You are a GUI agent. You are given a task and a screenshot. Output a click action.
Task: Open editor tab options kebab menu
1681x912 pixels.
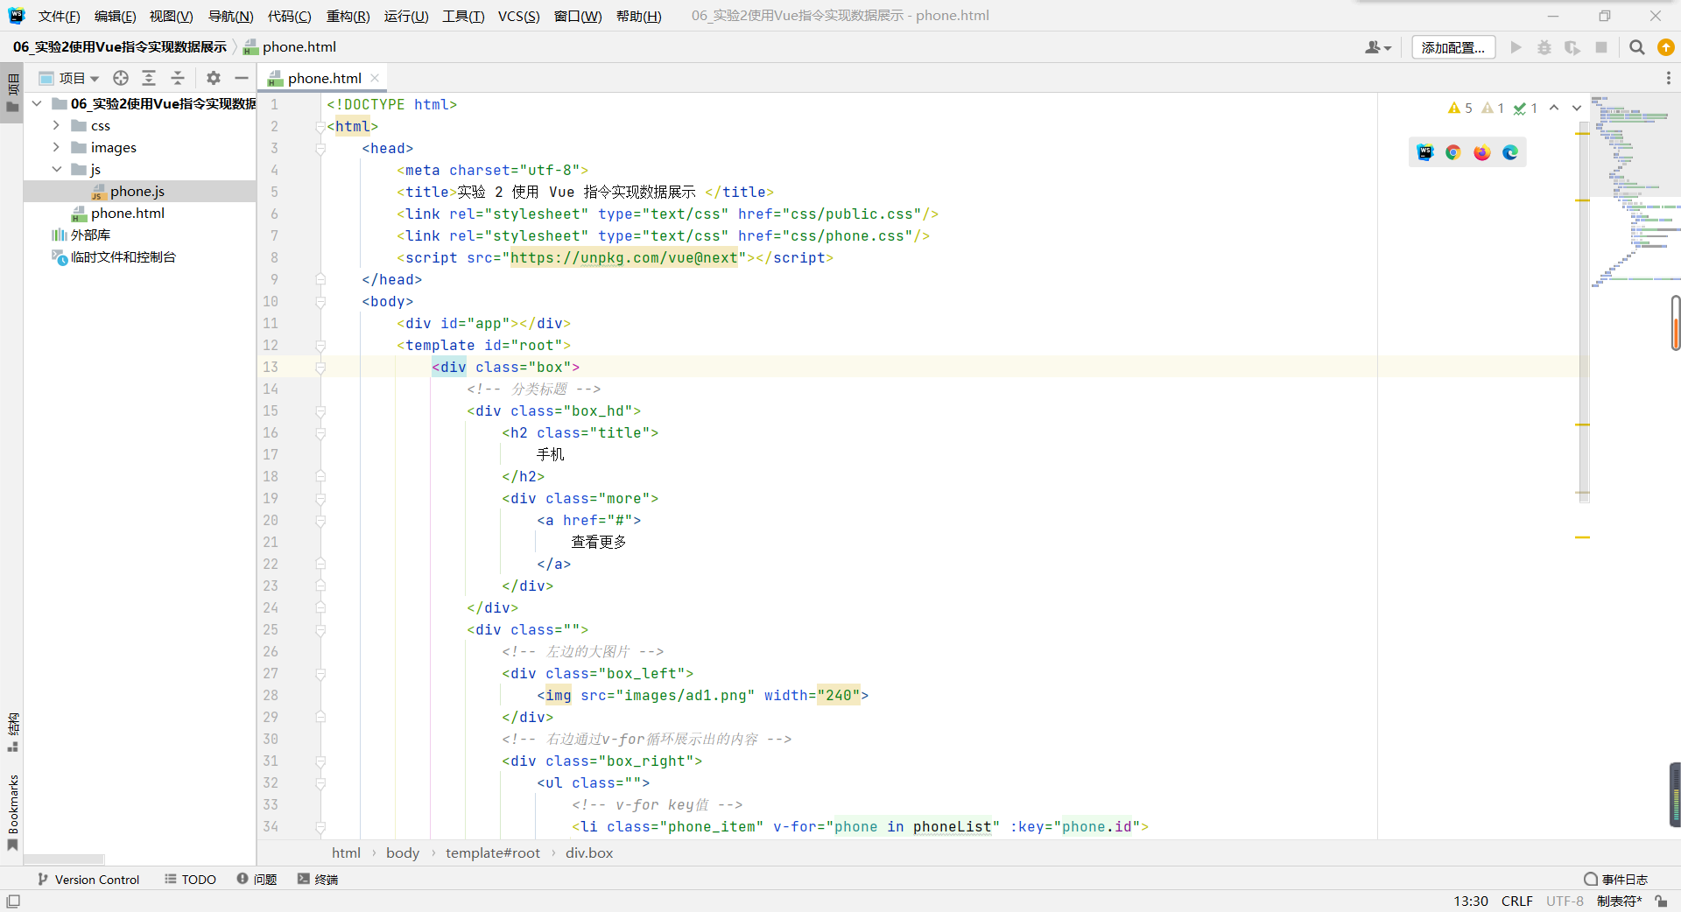pyautogui.click(x=1668, y=78)
